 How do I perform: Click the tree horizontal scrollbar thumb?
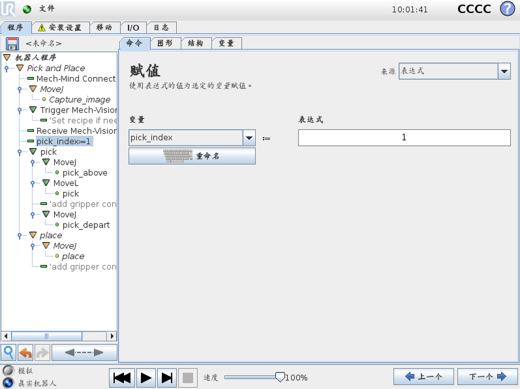[x=47, y=336]
